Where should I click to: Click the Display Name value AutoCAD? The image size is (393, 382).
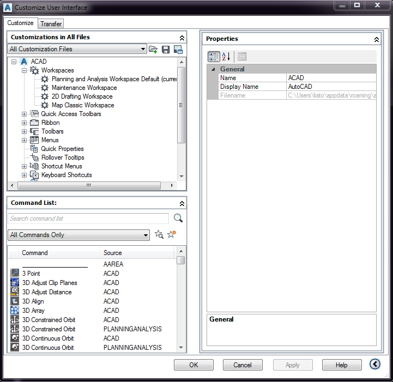331,87
